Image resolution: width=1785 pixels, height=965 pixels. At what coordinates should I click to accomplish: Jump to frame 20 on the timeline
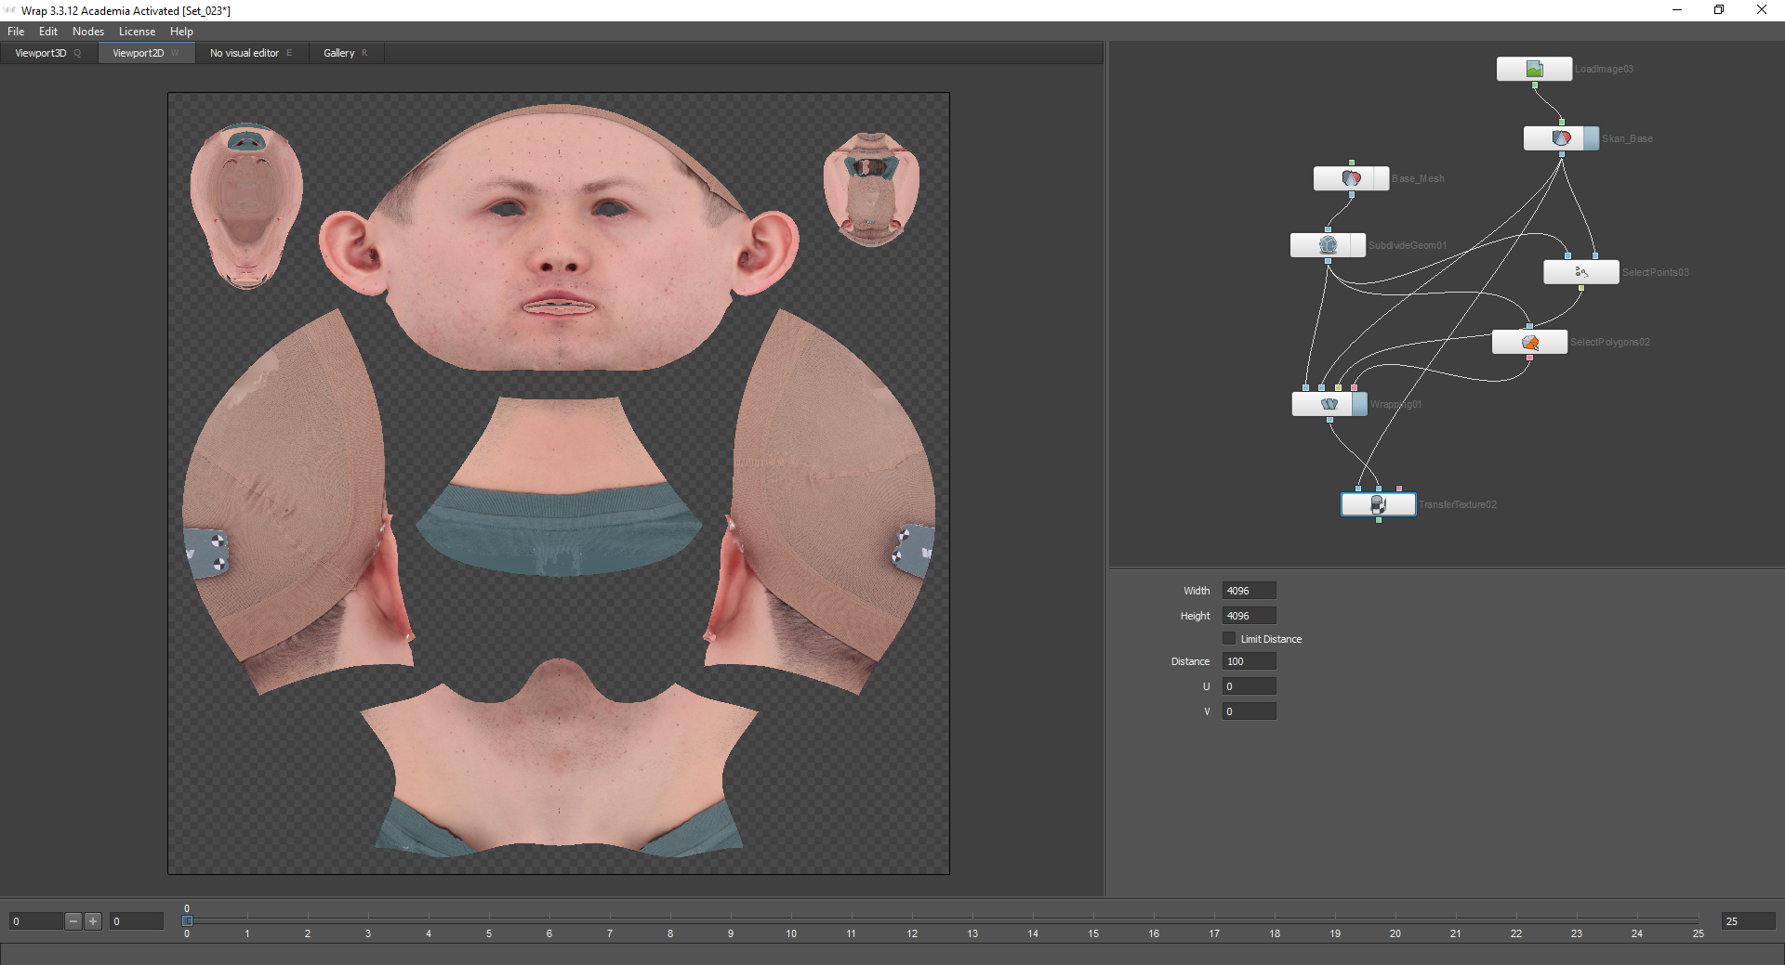click(1395, 933)
